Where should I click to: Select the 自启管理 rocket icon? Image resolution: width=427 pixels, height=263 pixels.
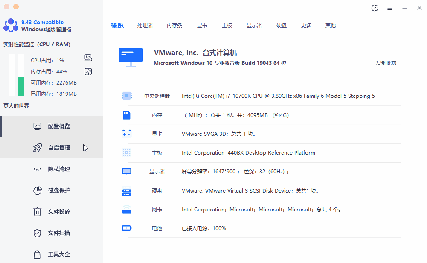[38, 147]
